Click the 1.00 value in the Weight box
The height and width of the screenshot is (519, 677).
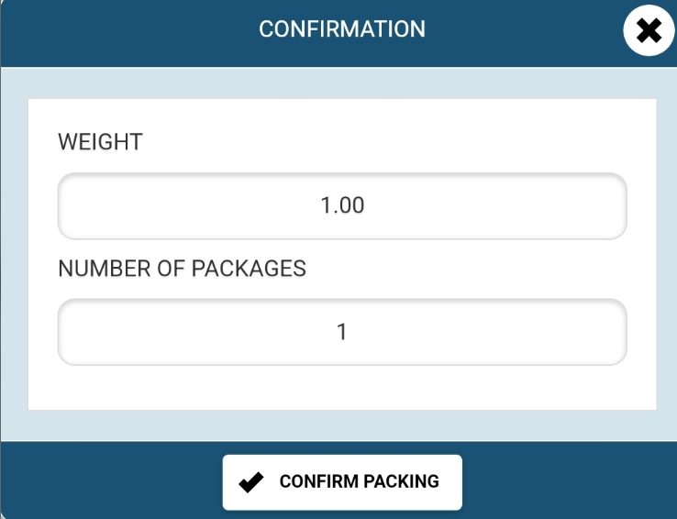342,205
